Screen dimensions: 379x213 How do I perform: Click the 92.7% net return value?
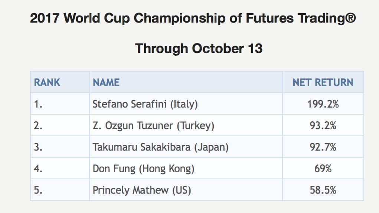pos(323,147)
